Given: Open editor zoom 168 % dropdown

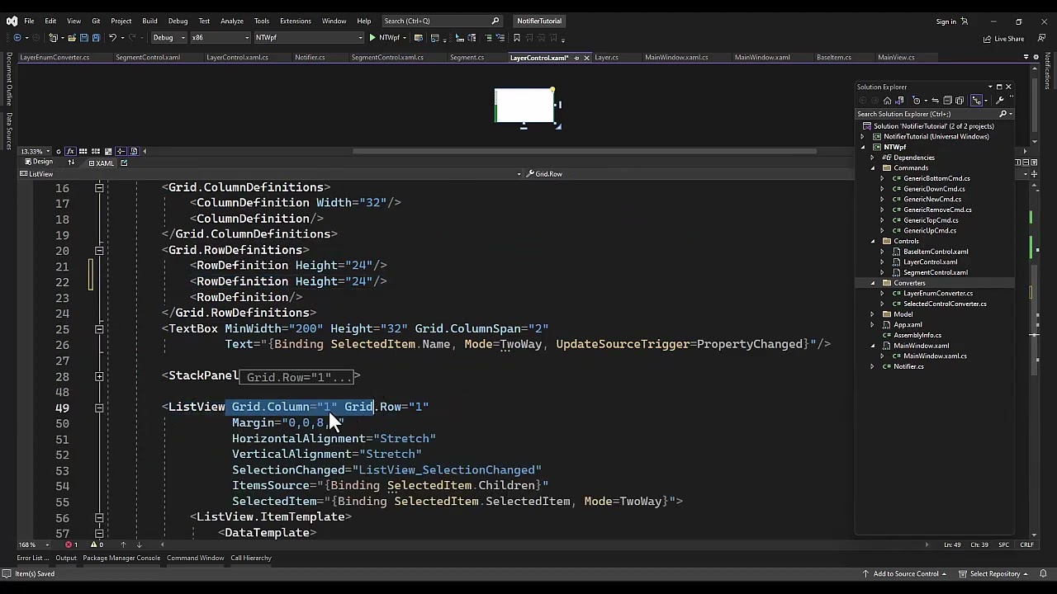Looking at the screenshot, I should pos(34,544).
